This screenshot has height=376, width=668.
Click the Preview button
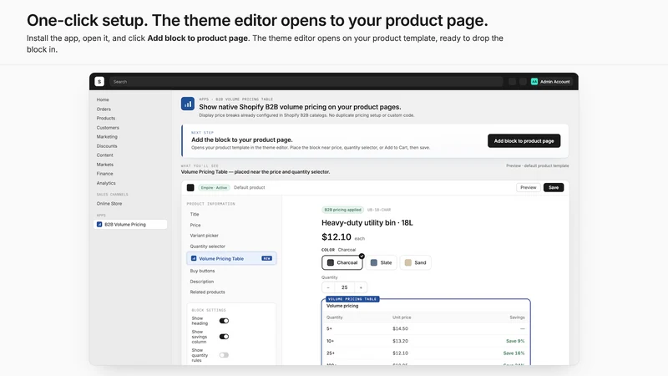point(529,187)
